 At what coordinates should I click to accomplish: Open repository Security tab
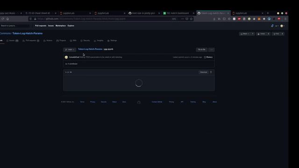pyautogui.click(x=85, y=41)
